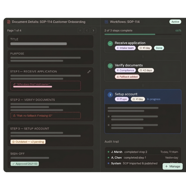Select the Receive application workflow card
Viewport: 186px width, 190px height.
[143, 46]
